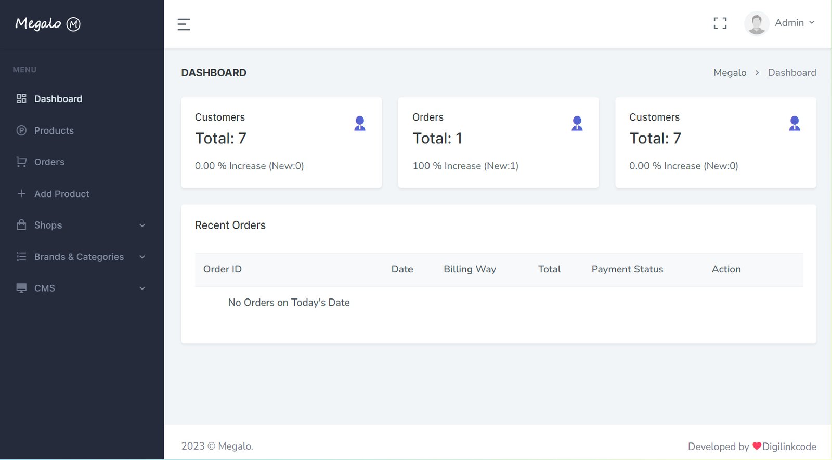Image resolution: width=832 pixels, height=460 pixels.
Task: Click the Orders cart icon
Action: tap(21, 162)
